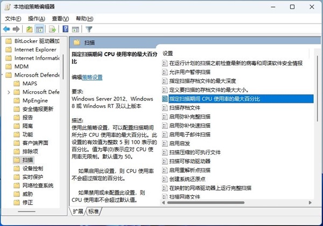This screenshot has width=323, height=226.
Task: Click the 策略设置 edit link
Action: 92,77
